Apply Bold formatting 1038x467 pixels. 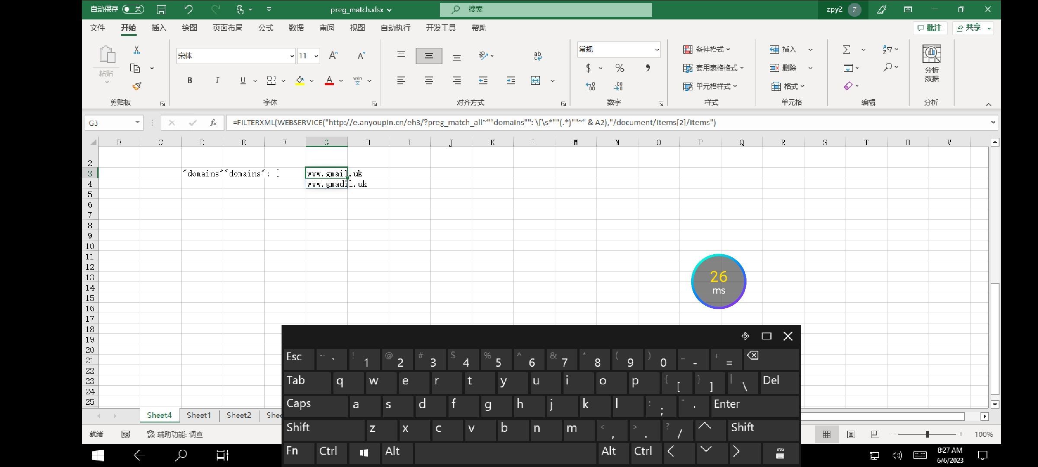[x=189, y=80]
